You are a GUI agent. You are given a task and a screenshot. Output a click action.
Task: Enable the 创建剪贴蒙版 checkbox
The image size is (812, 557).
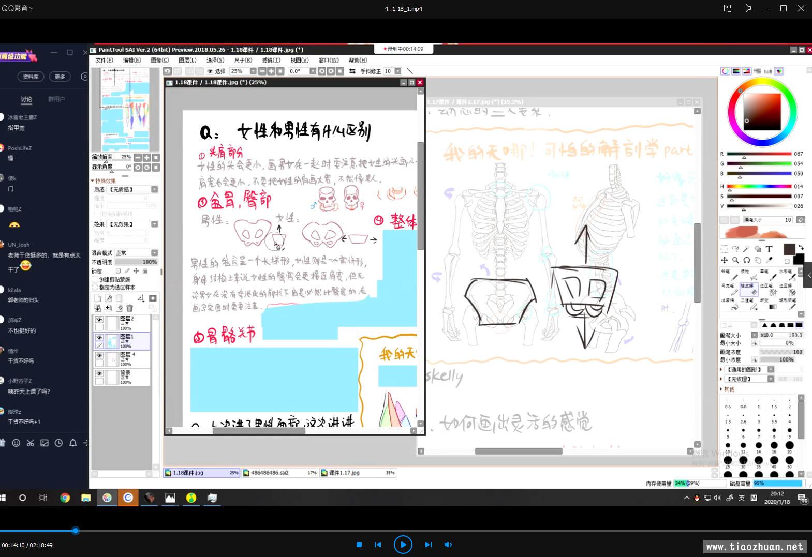click(x=95, y=280)
